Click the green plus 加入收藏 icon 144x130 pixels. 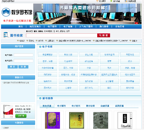111,1
